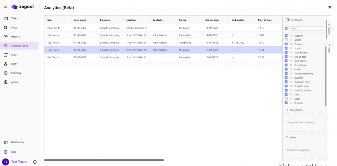Sort by the Status column header

tap(182, 20)
